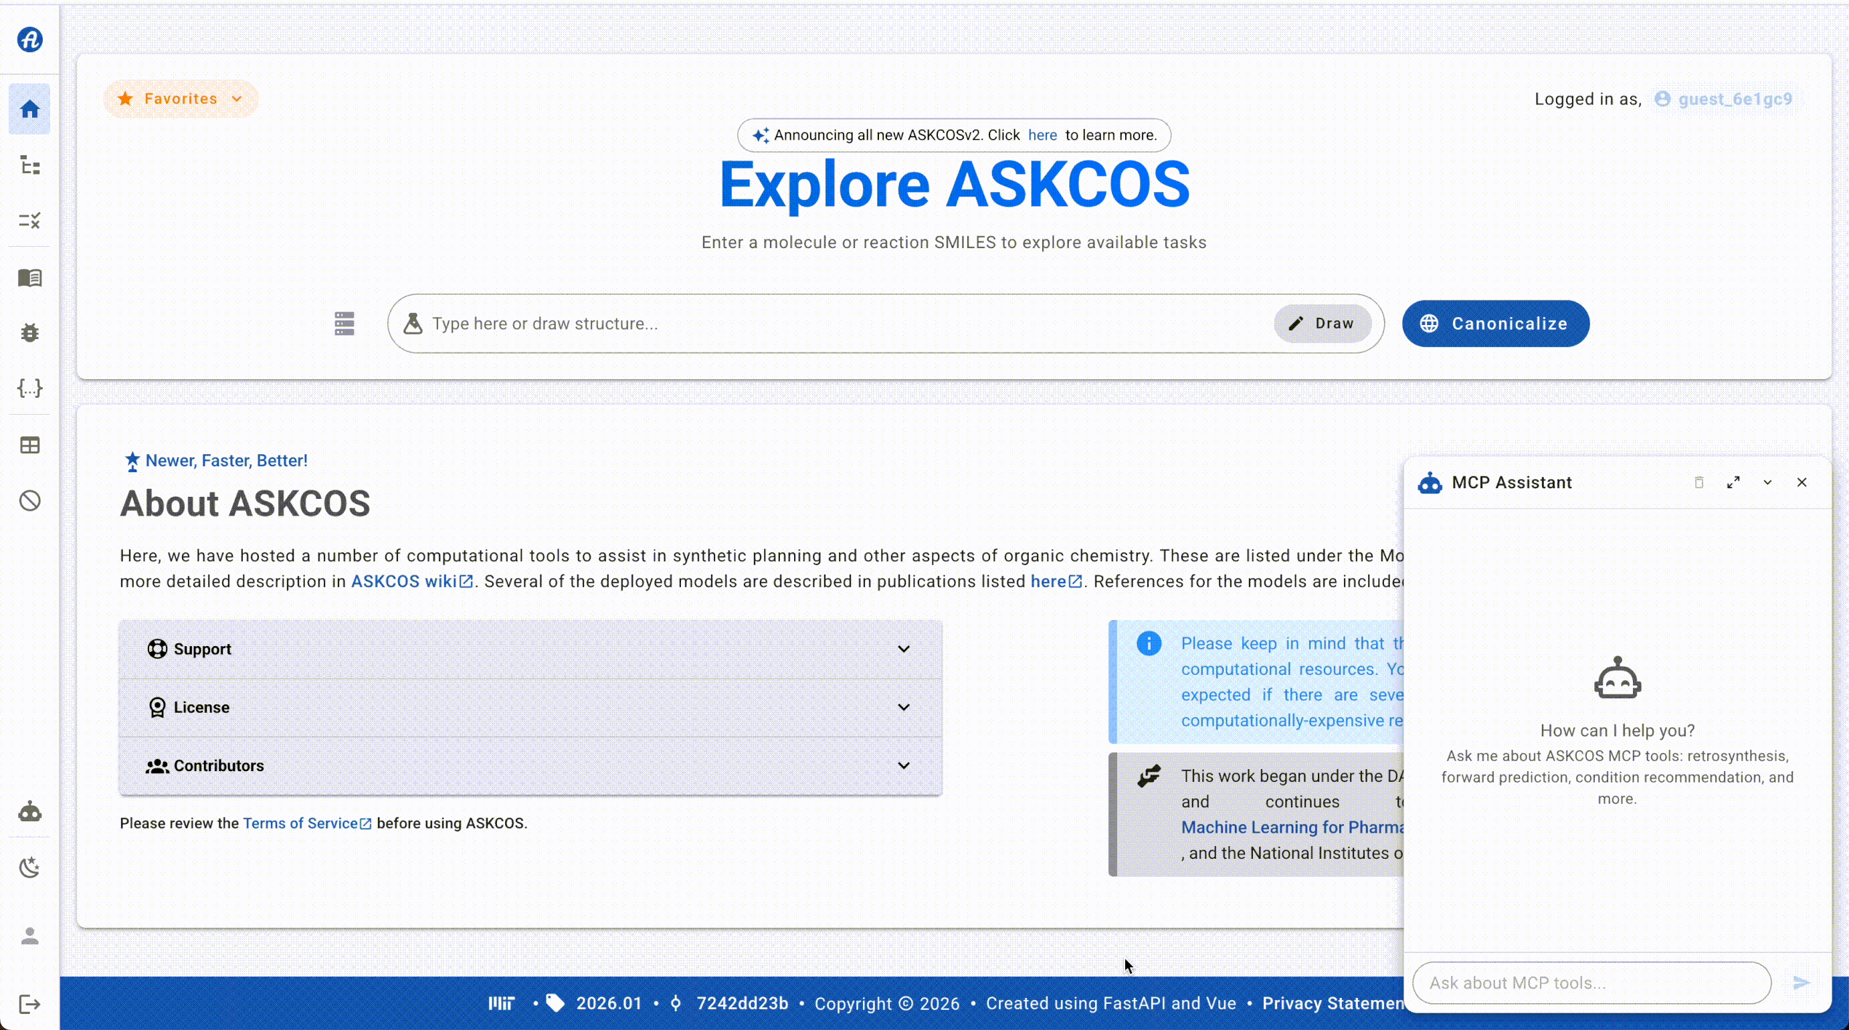Go to Home in sidebar
1849x1030 pixels.
pos(29,109)
